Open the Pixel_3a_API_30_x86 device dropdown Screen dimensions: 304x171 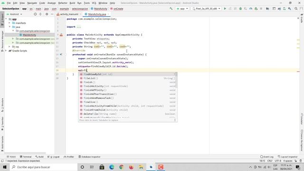pyautogui.click(x=206, y=9)
